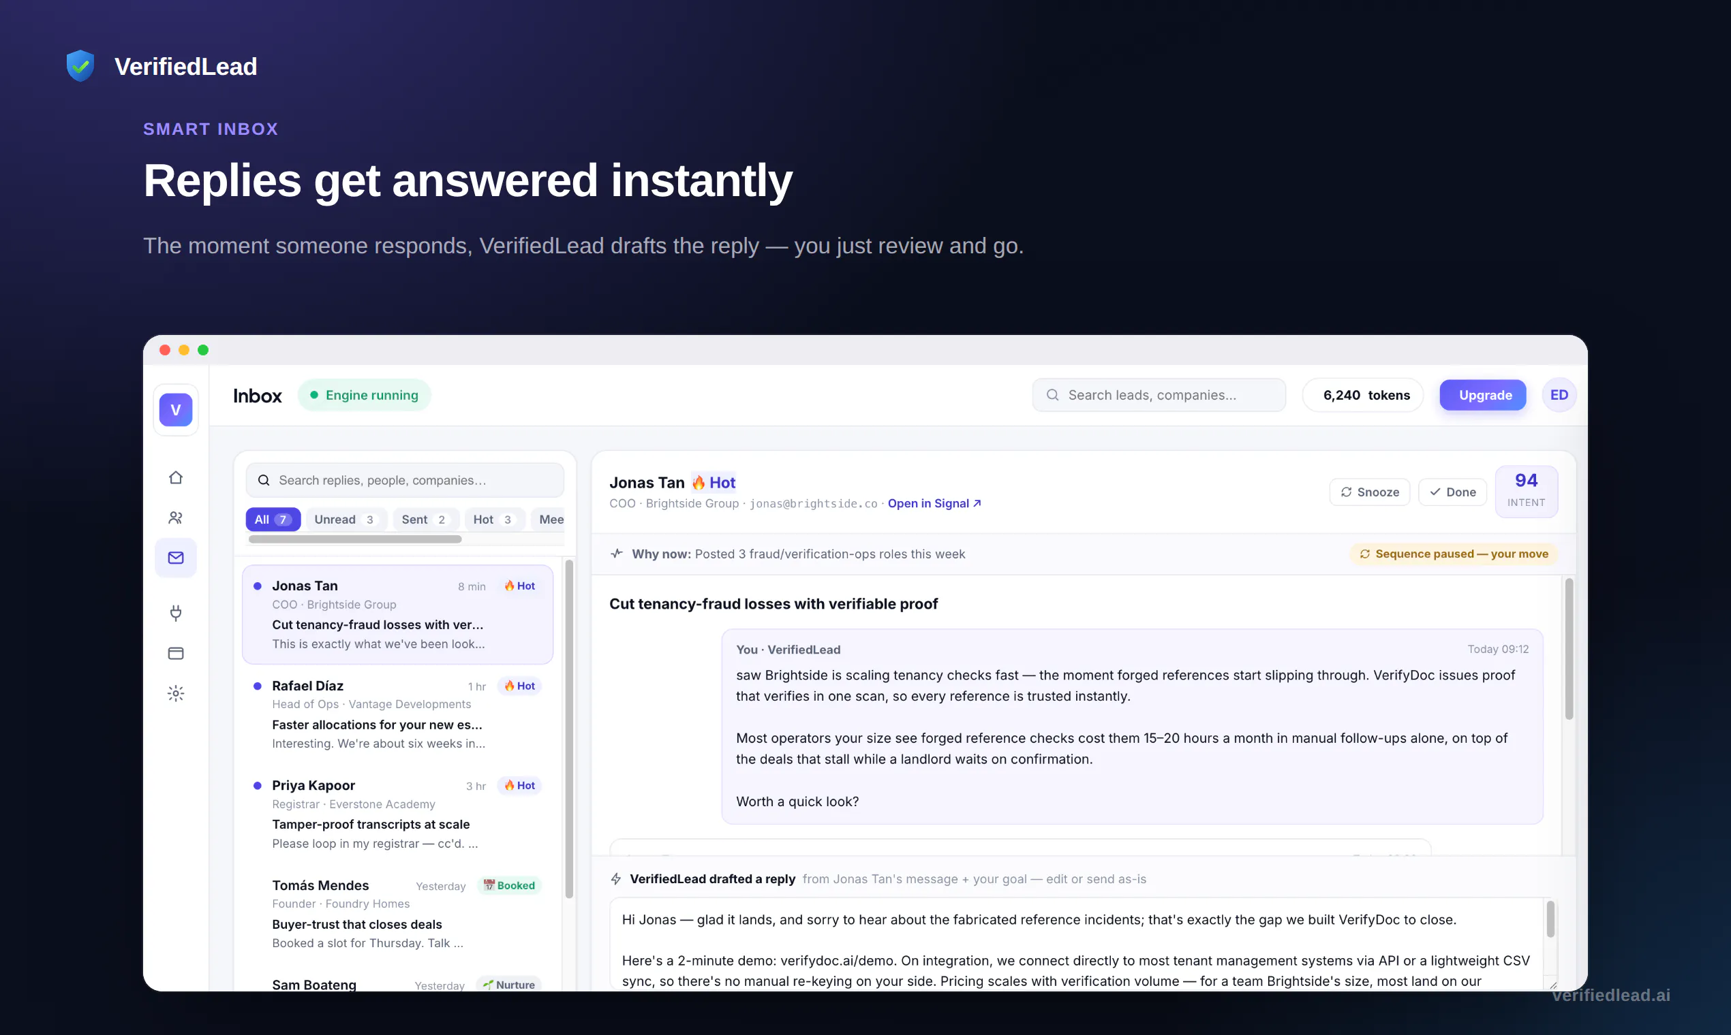Focus the Search replies, people, companies field
The image size is (1731, 1035).
click(404, 480)
